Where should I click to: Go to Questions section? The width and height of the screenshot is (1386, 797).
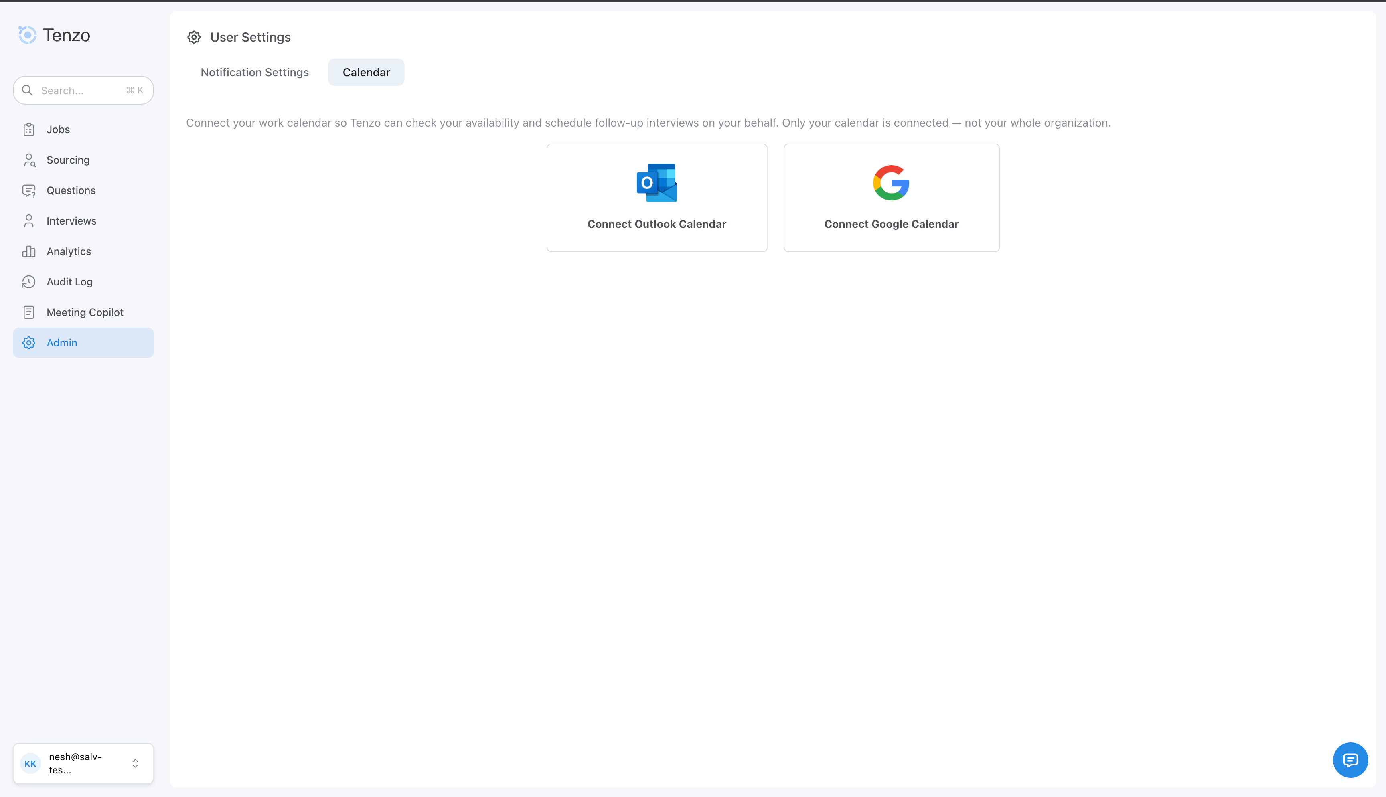(83, 190)
